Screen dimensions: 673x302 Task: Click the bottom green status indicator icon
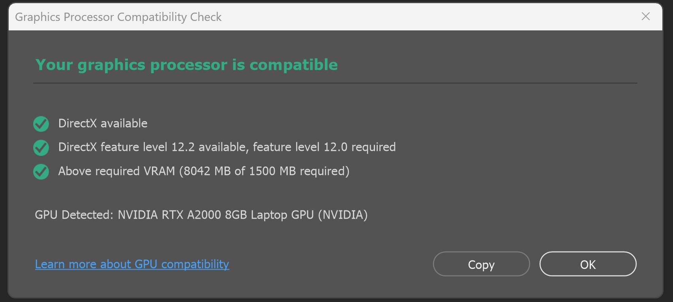pyautogui.click(x=41, y=171)
